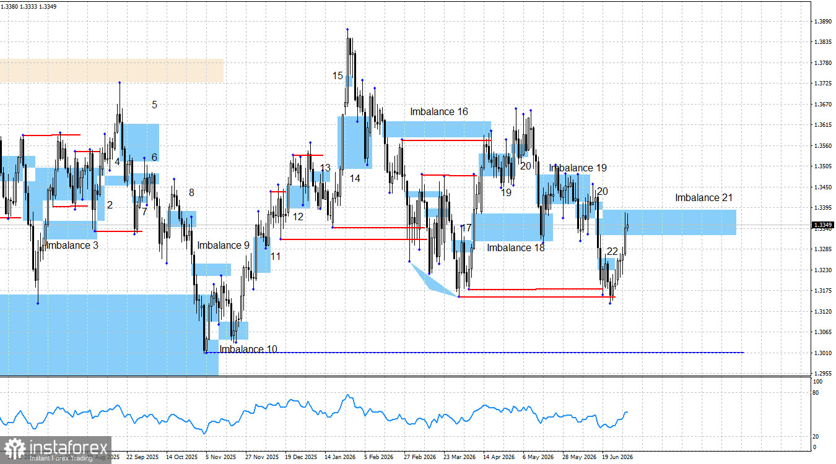836x464 pixels.
Task: Select the "14 Jan 2026" date label
Action: 341,458
